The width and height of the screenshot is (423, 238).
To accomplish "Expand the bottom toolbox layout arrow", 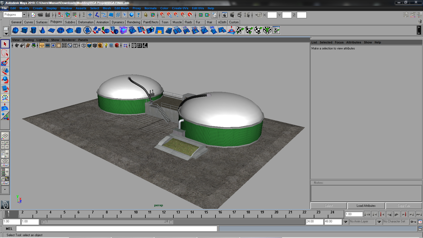I will click(5, 190).
